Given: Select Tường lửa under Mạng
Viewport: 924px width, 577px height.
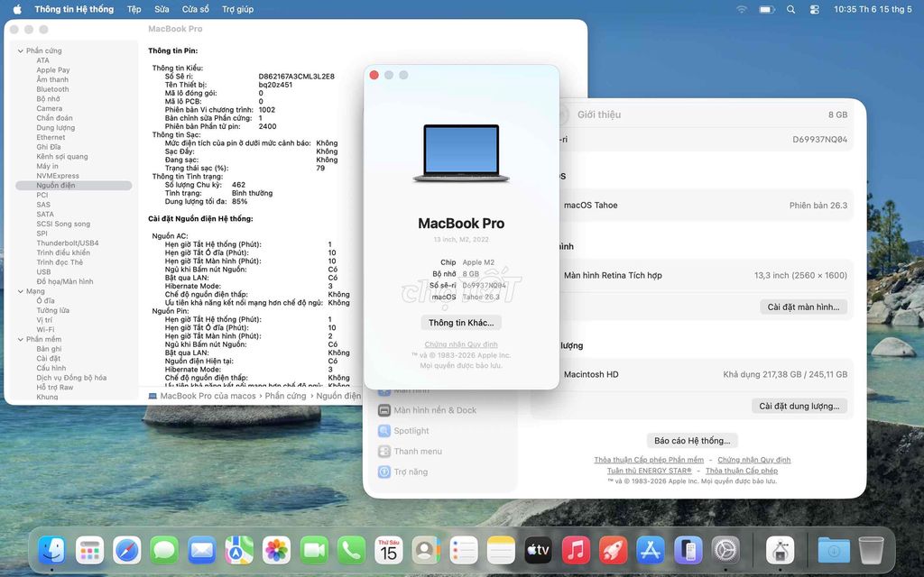Looking at the screenshot, I should 53,310.
